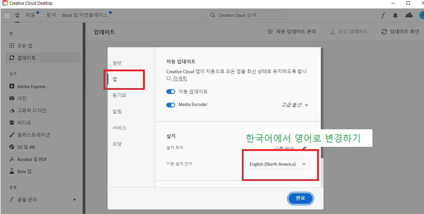The image size is (424, 214).
Task: Open Stock 및 마켓플레이스 tab
Action: point(85,15)
